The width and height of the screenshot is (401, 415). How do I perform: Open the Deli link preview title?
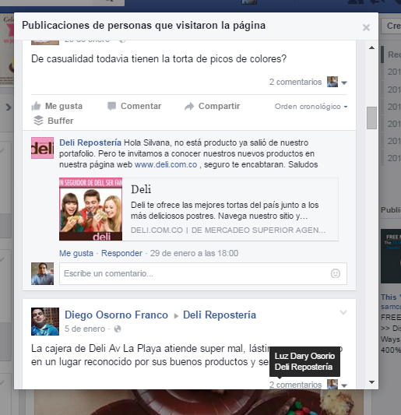[x=141, y=189]
